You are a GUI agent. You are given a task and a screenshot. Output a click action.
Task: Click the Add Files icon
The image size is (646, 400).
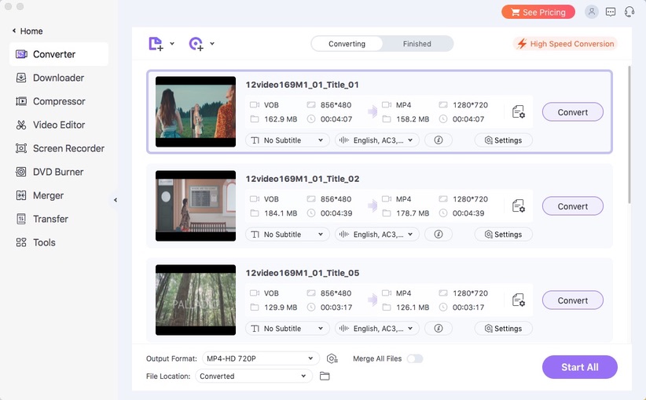(156, 44)
